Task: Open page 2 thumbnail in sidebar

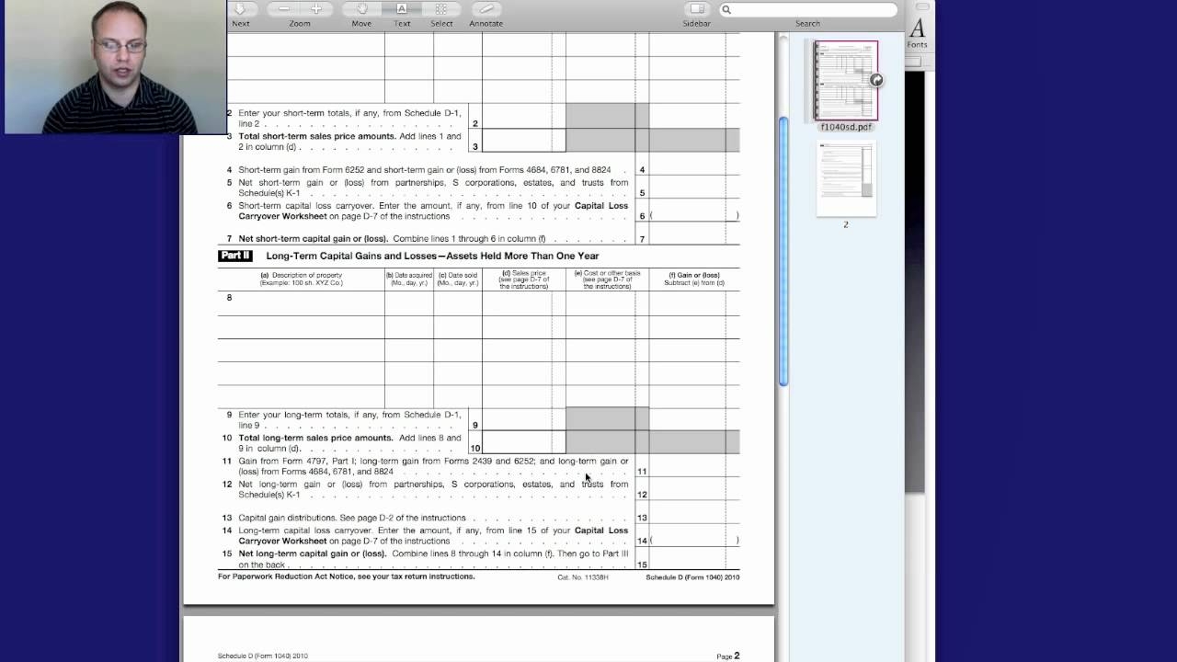Action: [x=845, y=180]
